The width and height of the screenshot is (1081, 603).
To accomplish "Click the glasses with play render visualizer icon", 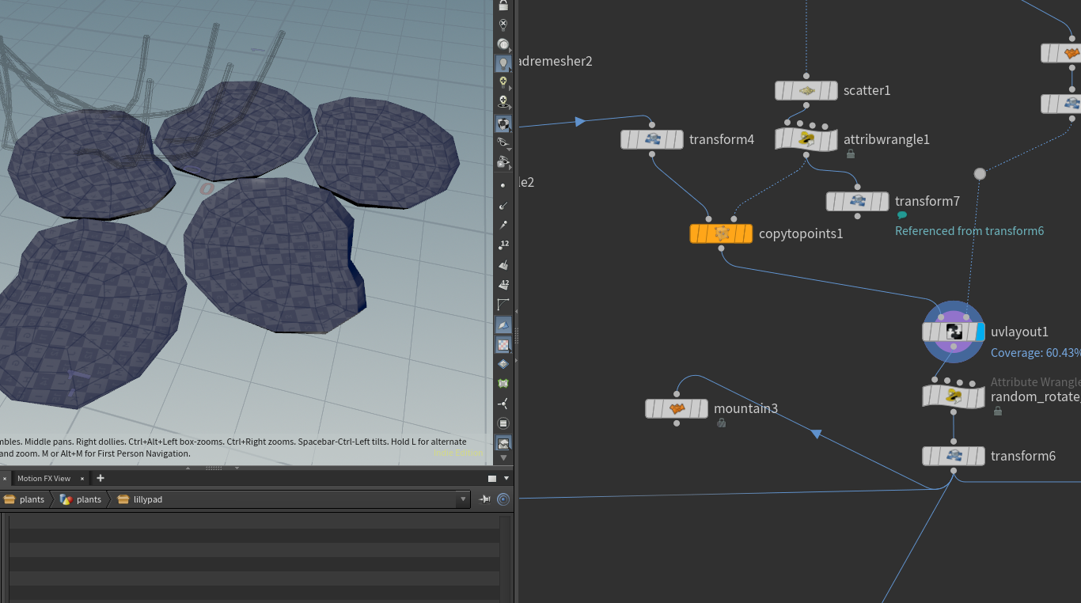I will [503, 162].
